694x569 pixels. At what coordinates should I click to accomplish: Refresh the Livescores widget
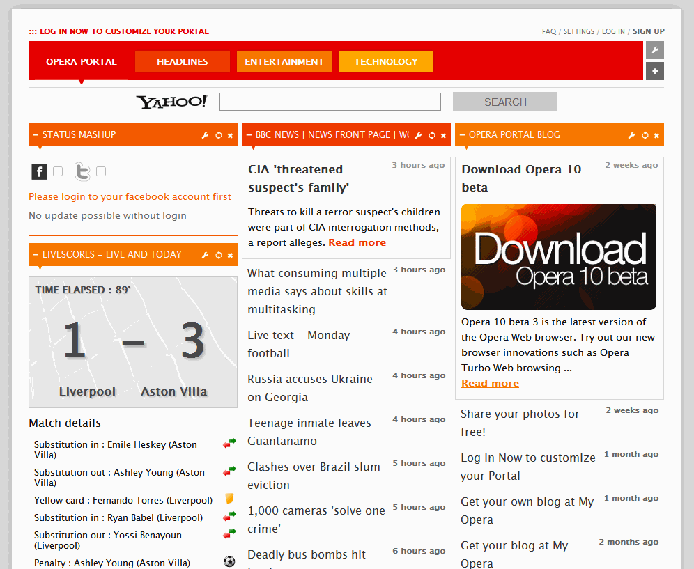[217, 254]
